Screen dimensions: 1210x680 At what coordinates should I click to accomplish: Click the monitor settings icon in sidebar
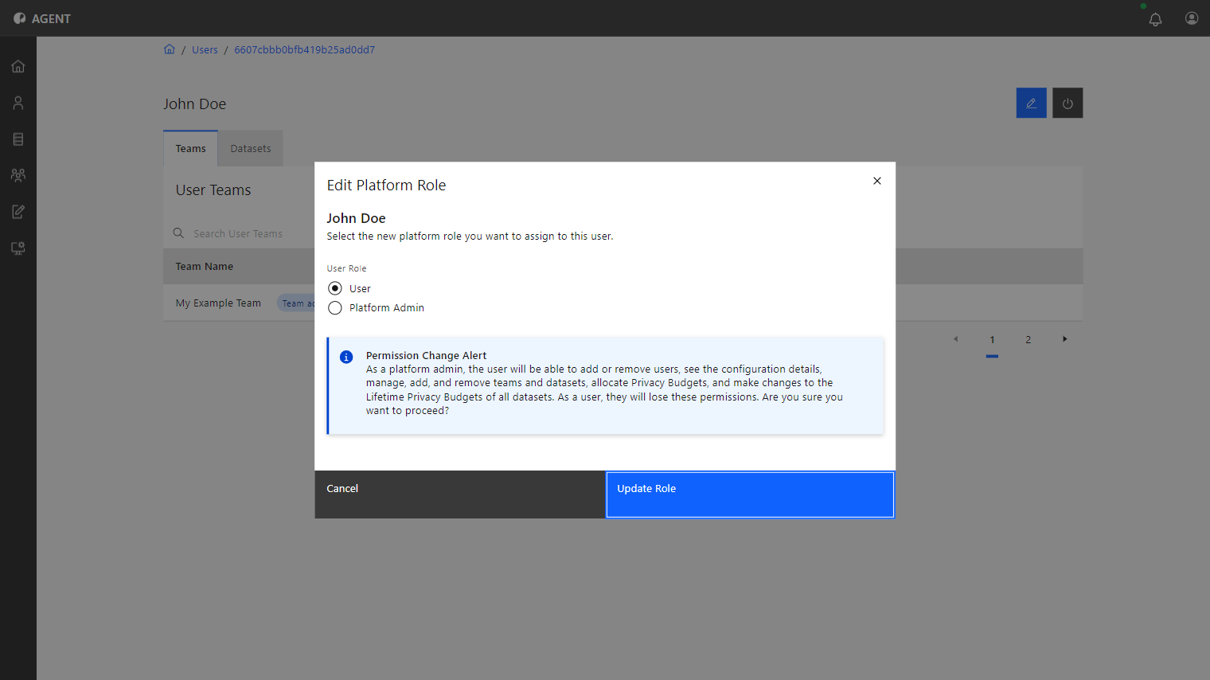click(x=18, y=248)
